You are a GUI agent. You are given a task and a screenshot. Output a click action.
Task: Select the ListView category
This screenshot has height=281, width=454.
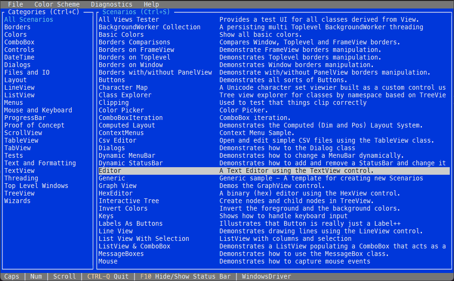tap(19, 95)
